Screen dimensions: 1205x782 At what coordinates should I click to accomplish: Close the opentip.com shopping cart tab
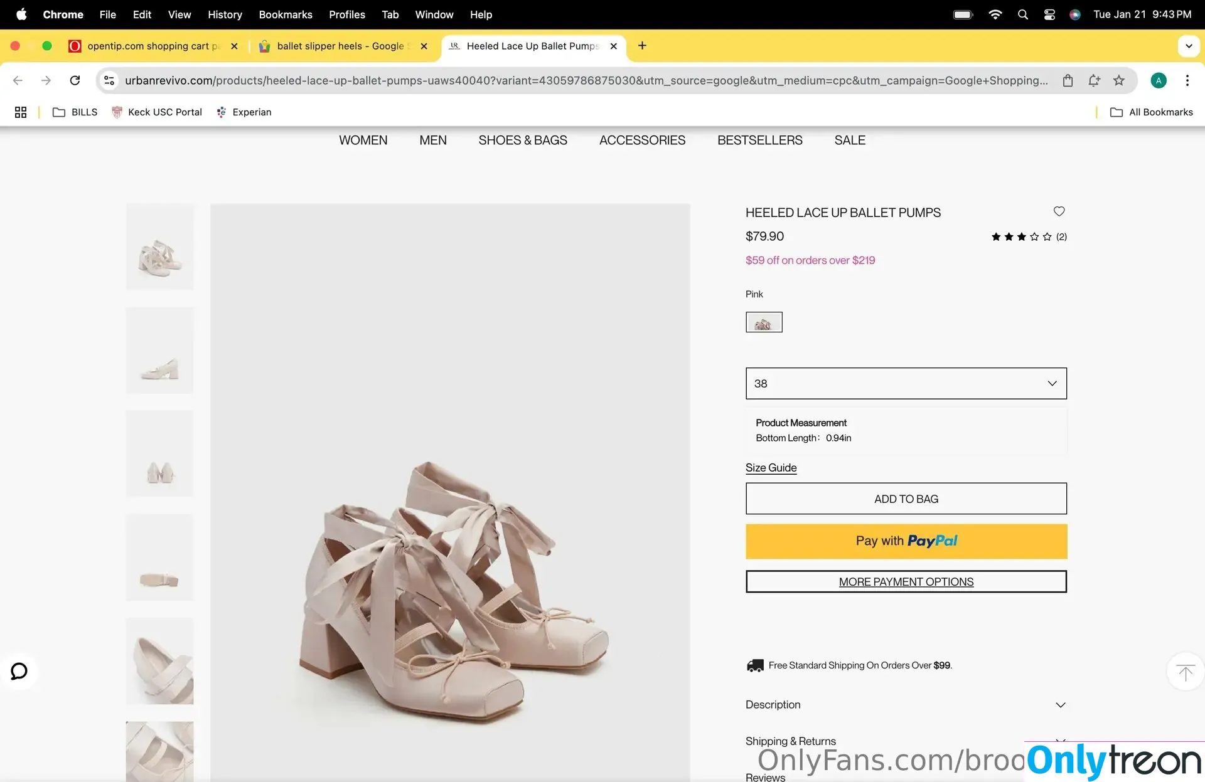[x=234, y=46]
